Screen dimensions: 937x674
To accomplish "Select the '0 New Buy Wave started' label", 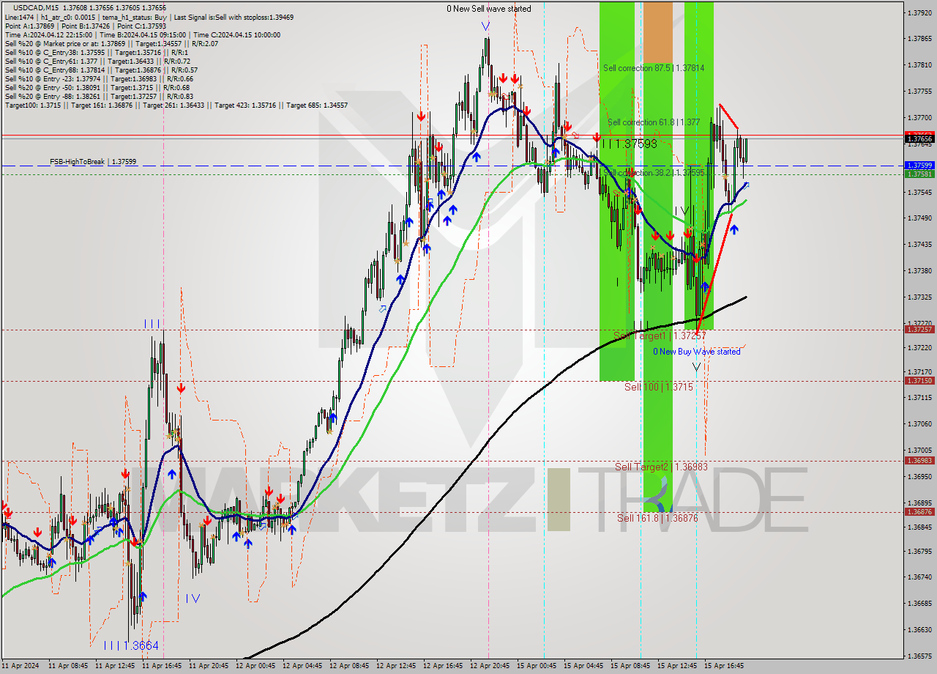I will tap(697, 352).
